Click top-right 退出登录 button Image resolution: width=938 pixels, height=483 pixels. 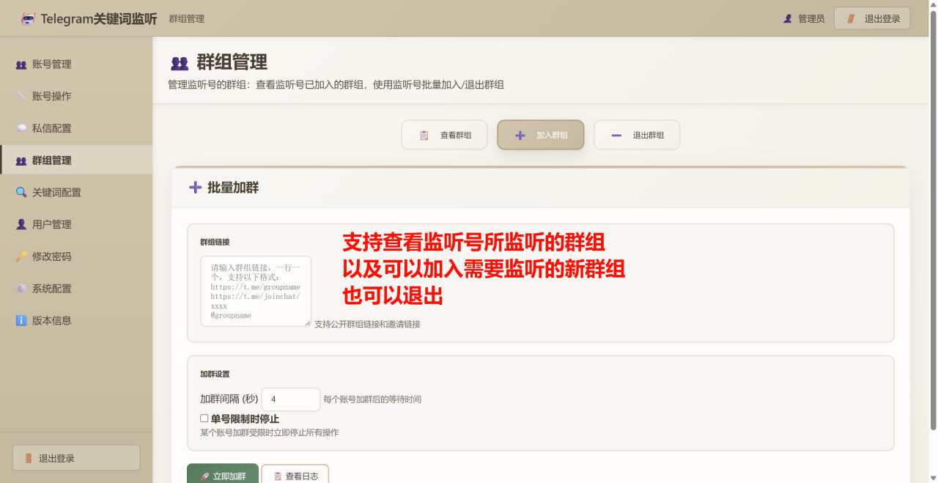tap(872, 18)
